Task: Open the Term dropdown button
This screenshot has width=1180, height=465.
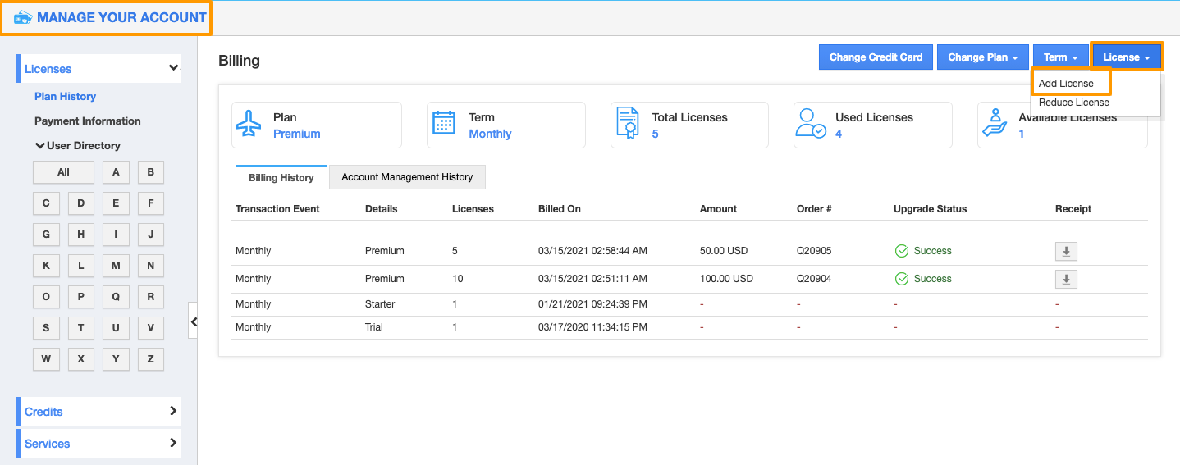Action: (1060, 57)
